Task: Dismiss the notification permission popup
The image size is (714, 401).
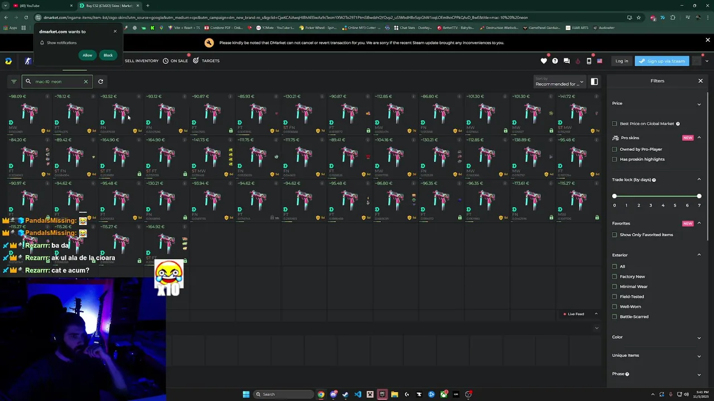Action: pos(115,31)
